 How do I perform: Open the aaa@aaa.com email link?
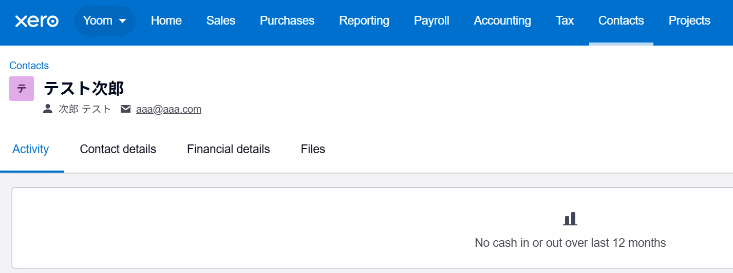(x=168, y=109)
